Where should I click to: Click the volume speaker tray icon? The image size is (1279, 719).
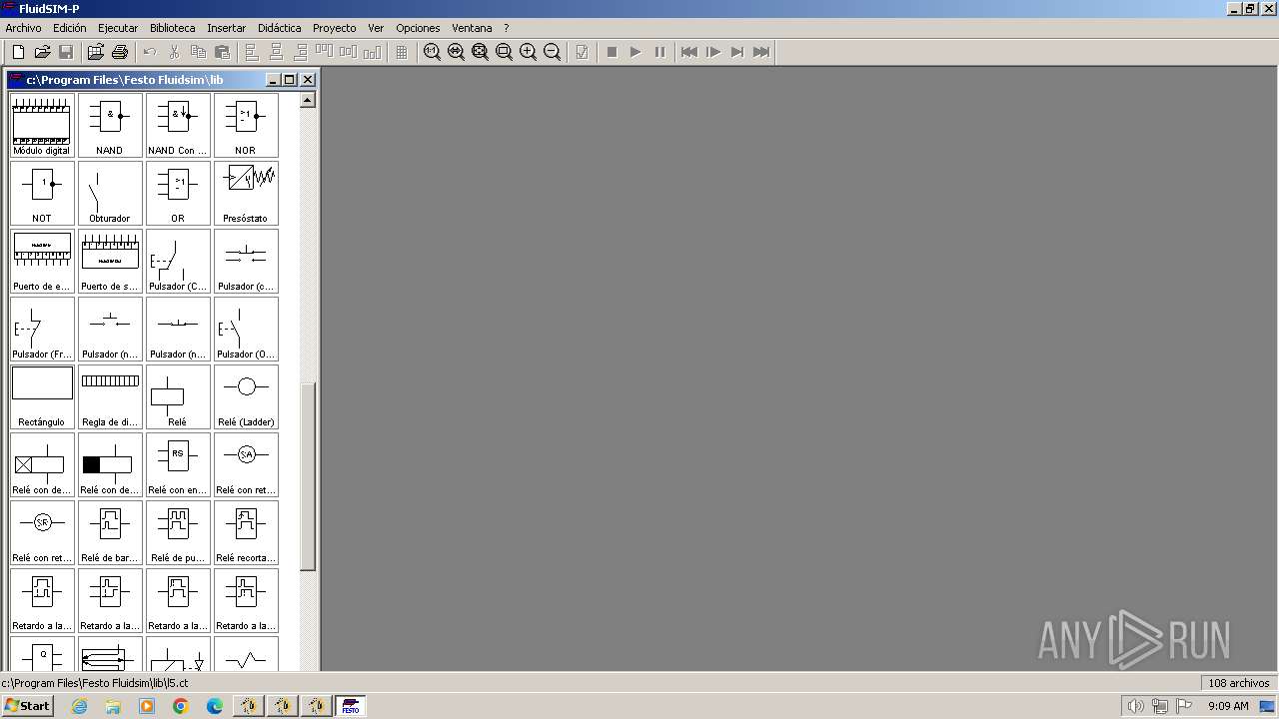coord(1136,706)
